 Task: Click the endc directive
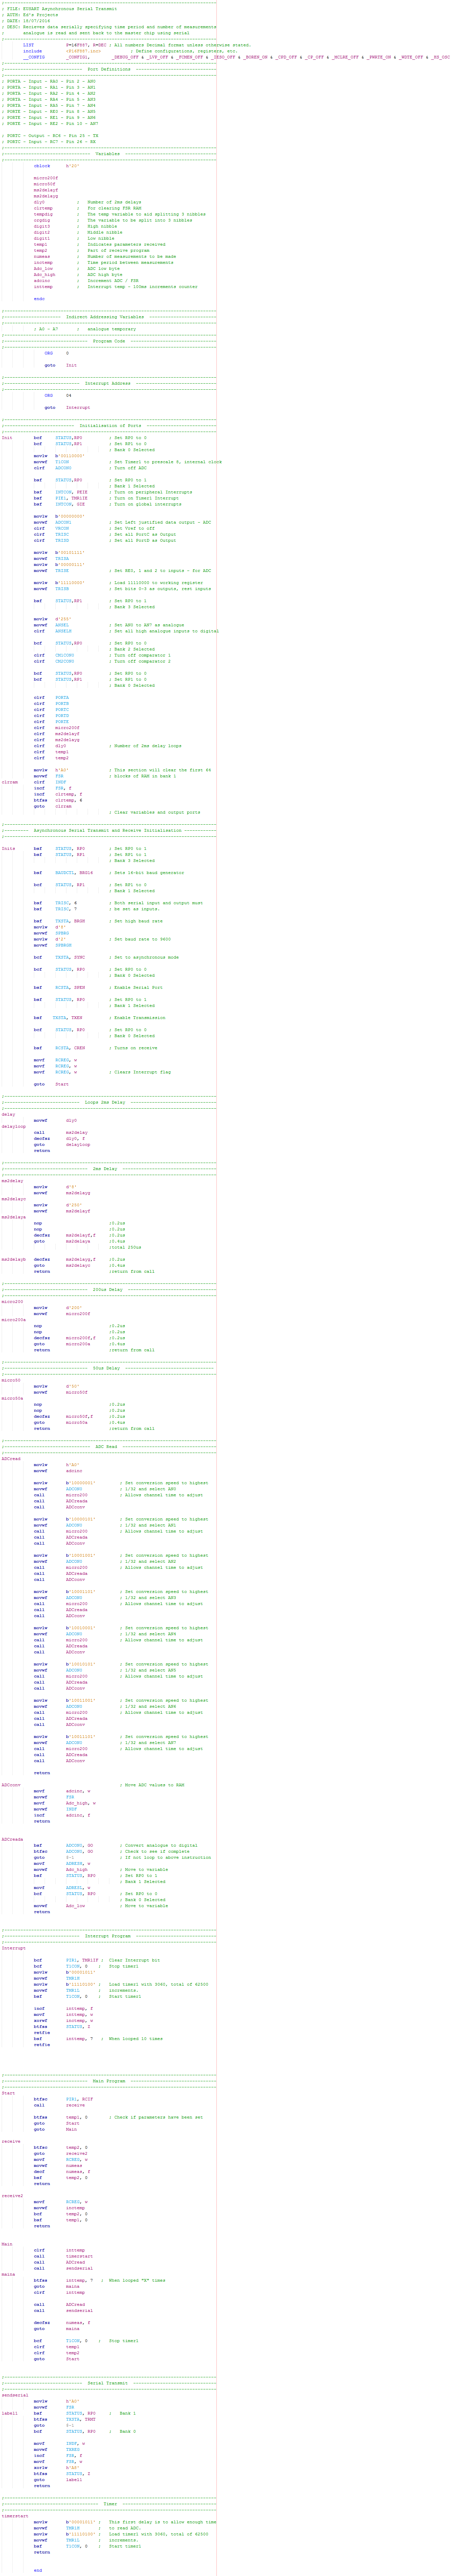(x=39, y=299)
